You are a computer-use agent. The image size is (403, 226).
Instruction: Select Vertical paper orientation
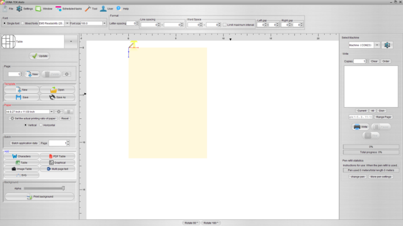point(25,125)
